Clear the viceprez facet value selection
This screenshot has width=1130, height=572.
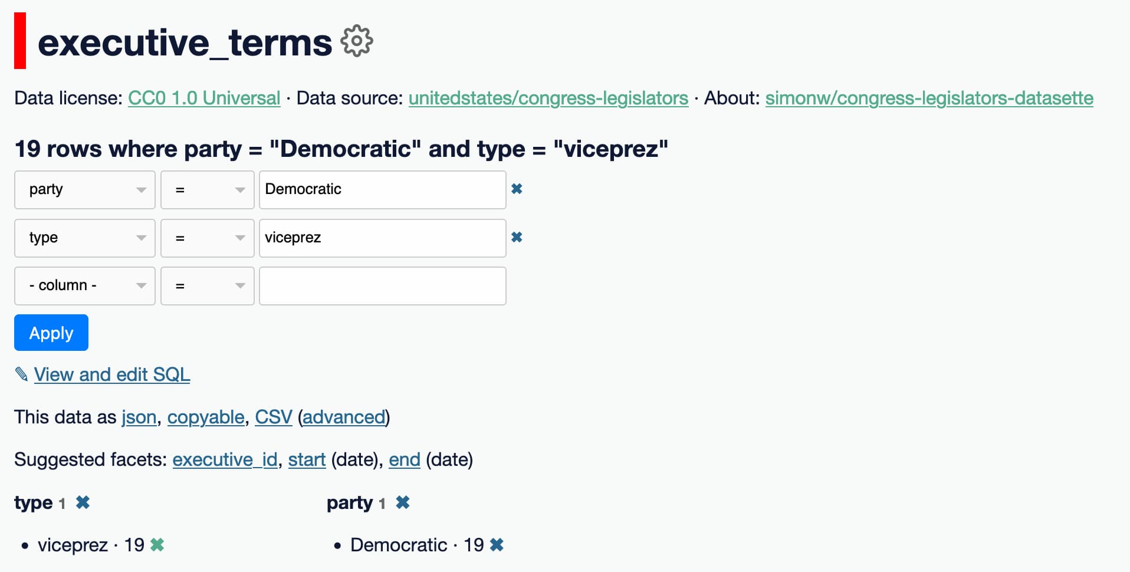point(157,545)
